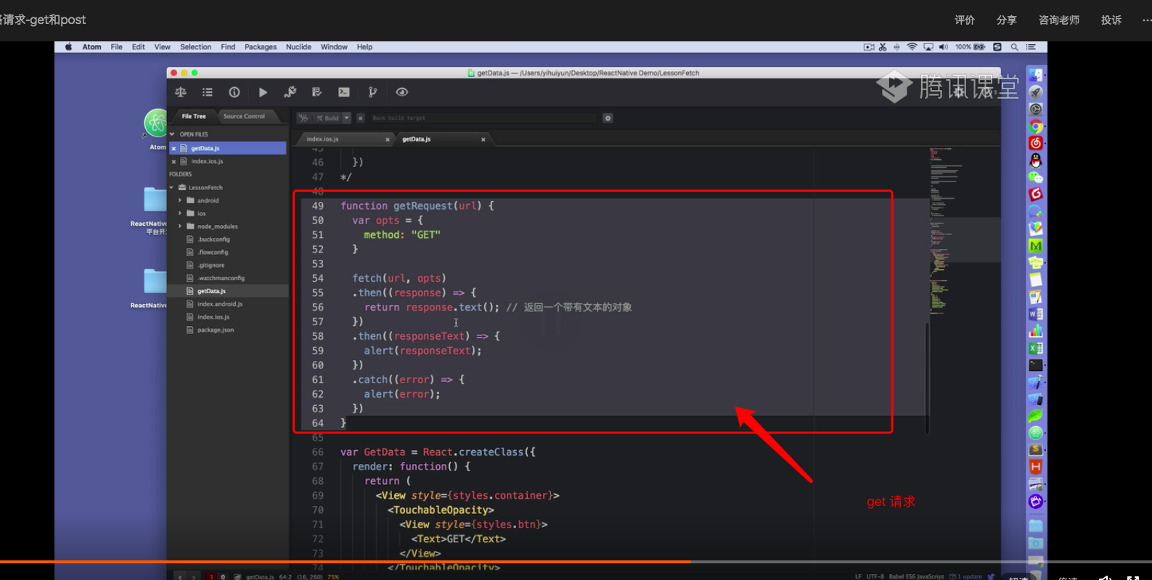Toggle the outline list icon in toolbar
Image resolution: width=1152 pixels, height=580 pixels.
coord(208,92)
